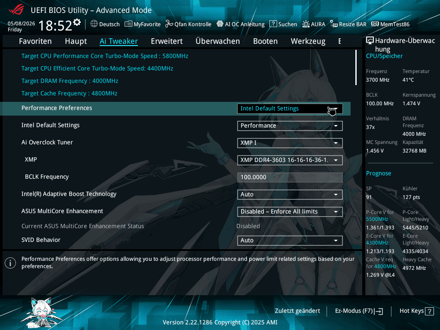Open AI OC Anleitung icon

(220, 24)
